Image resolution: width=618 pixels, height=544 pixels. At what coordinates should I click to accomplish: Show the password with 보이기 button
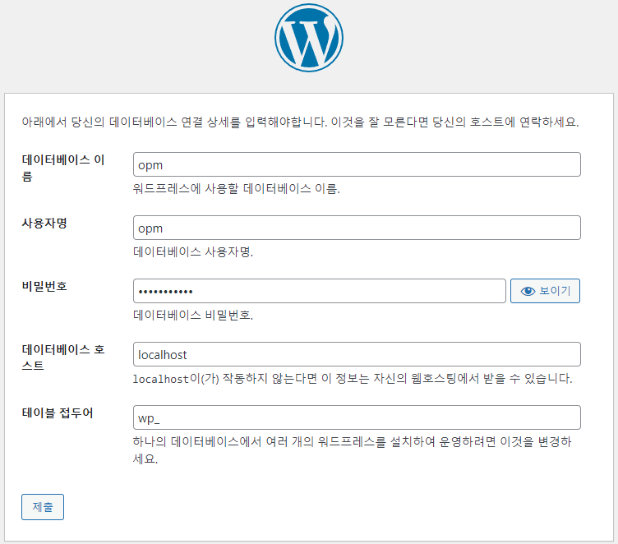tap(545, 291)
